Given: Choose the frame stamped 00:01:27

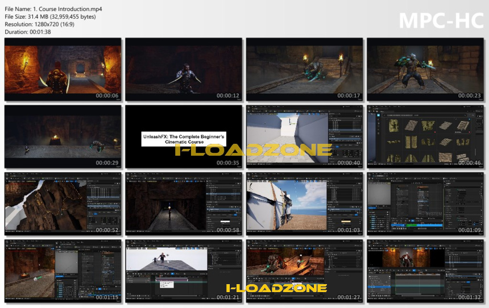Looking at the screenshot, I should [304, 271].
